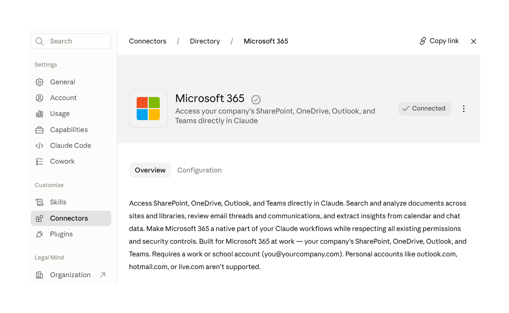This screenshot has width=509, height=313.
Task: Click the checkmark in the Connected badge
Action: click(x=405, y=109)
